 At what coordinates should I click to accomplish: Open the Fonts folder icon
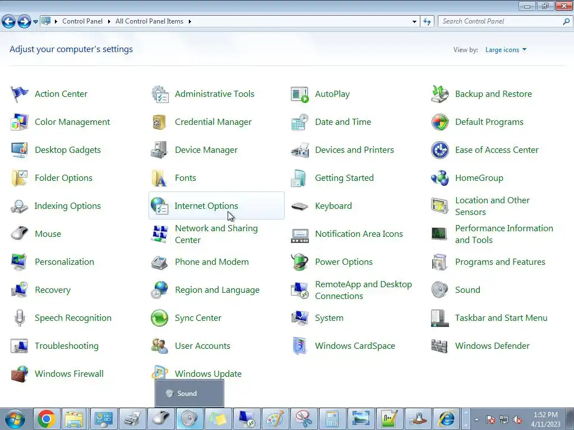[160, 178]
